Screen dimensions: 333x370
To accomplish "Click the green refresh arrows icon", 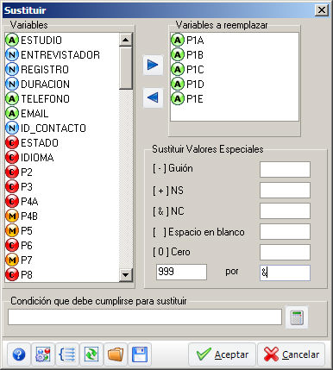I will [91, 354].
